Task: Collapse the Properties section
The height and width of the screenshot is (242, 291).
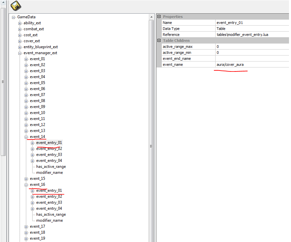Action: click(159, 17)
